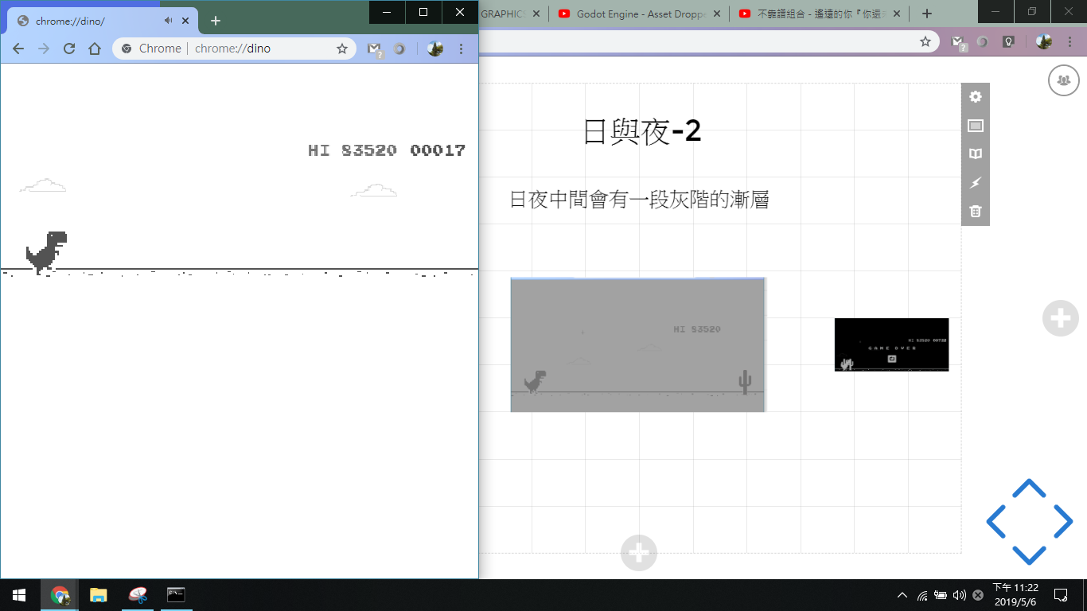The height and width of the screenshot is (611, 1087).
Task: Open command prompt from taskbar
Action: click(x=176, y=594)
